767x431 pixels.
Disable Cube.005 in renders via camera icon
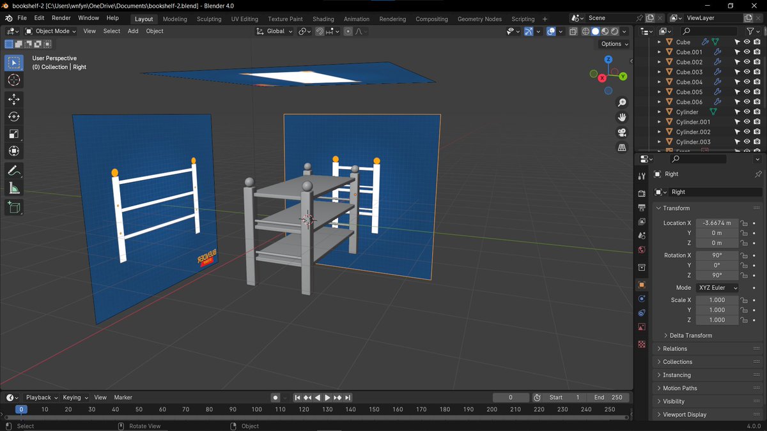pos(757,92)
